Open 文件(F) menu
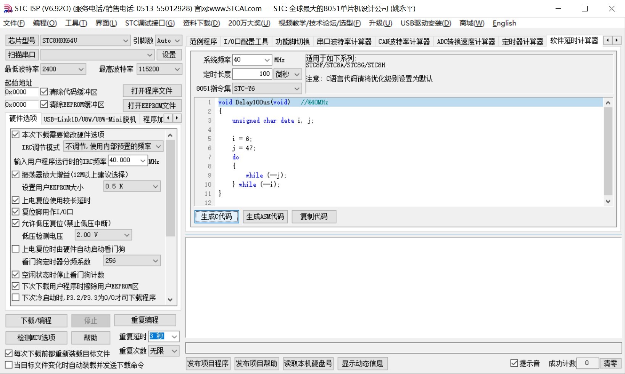This screenshot has width=625, height=374. pos(14,23)
